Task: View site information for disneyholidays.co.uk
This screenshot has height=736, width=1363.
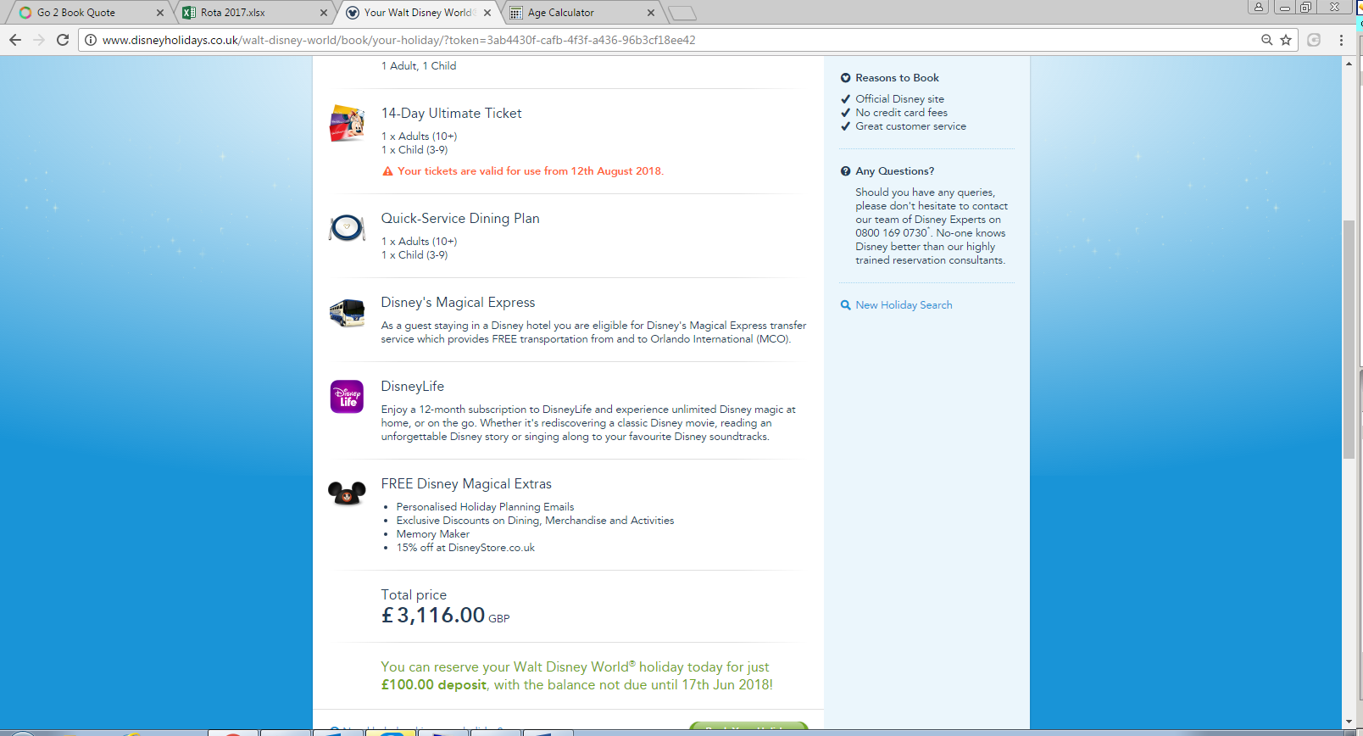Action: [x=91, y=40]
